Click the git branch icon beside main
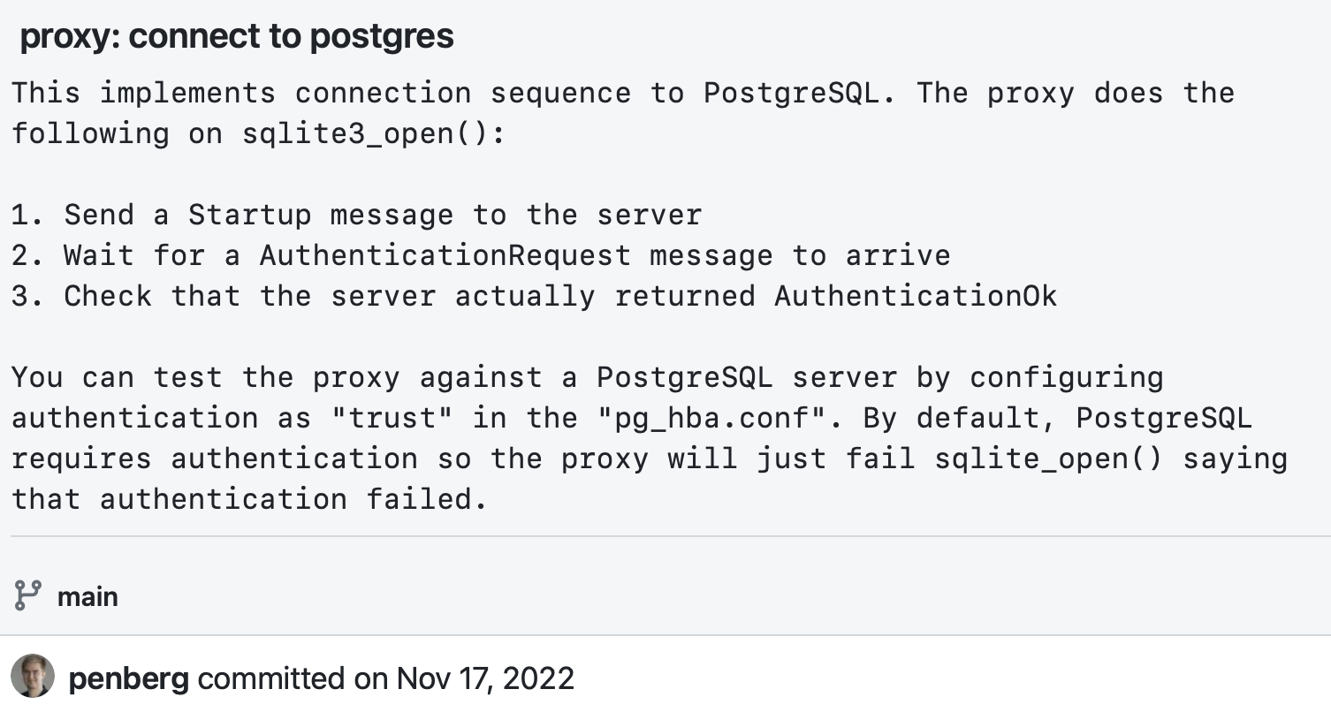This screenshot has width=1331, height=712. click(x=28, y=595)
